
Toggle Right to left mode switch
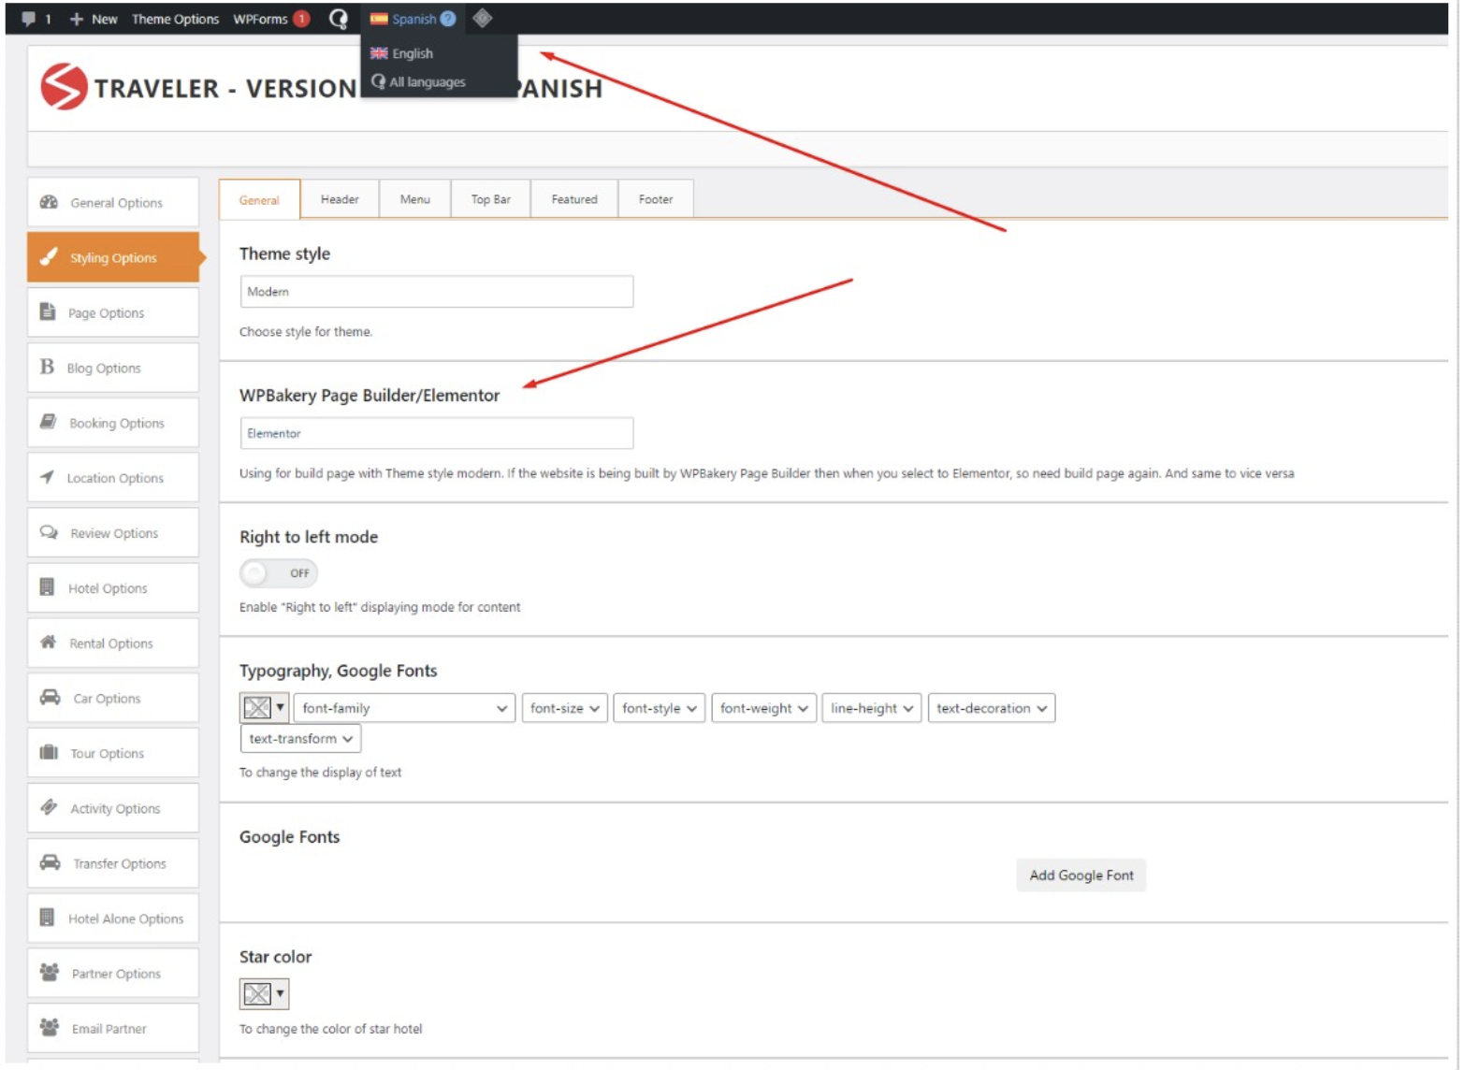[x=279, y=572]
